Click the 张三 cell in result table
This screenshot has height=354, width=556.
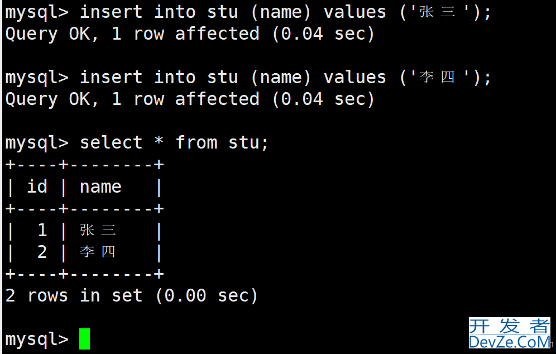98,230
